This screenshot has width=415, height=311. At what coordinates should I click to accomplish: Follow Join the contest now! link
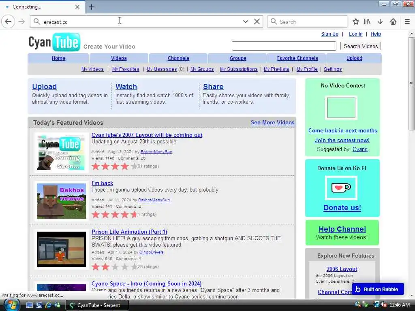point(342,140)
